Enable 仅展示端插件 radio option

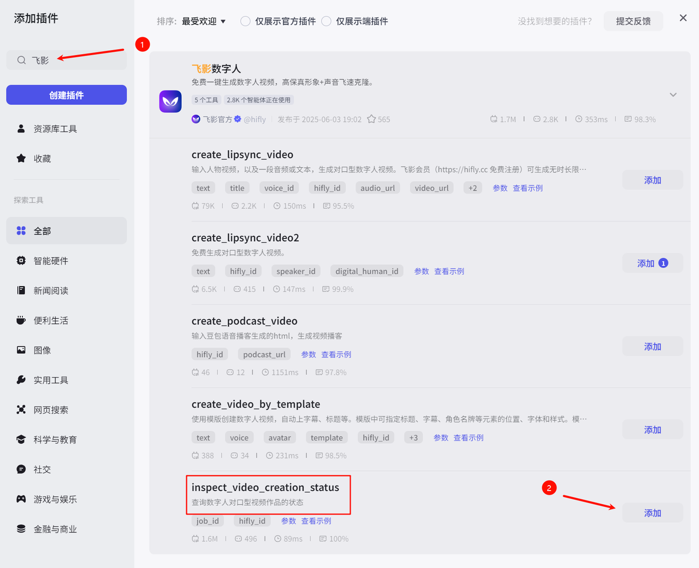click(327, 21)
